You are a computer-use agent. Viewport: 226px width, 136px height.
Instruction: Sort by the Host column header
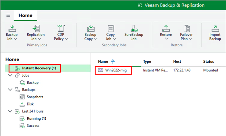tap(177, 62)
